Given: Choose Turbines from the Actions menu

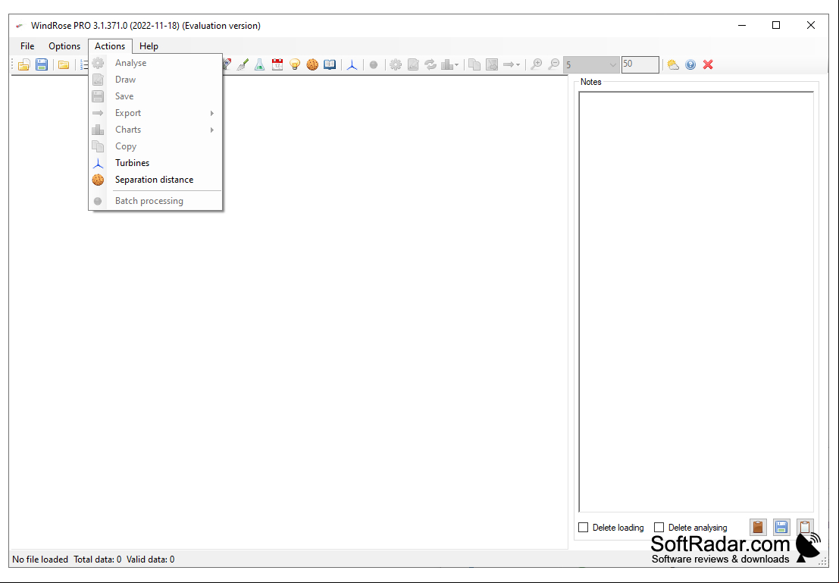Looking at the screenshot, I should 155,163.
